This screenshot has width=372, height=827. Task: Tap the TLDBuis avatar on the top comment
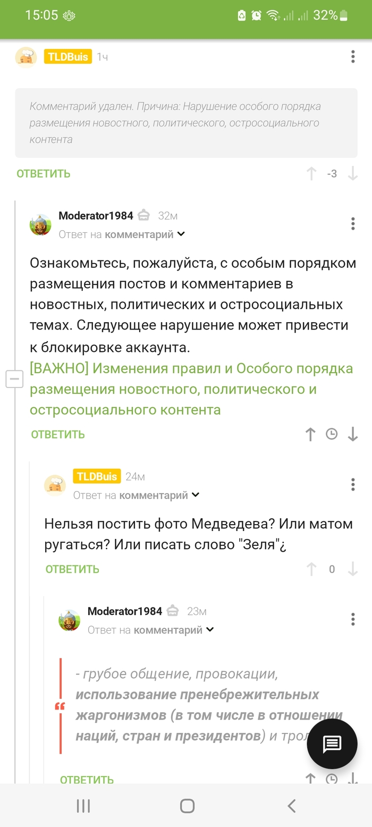[26, 57]
